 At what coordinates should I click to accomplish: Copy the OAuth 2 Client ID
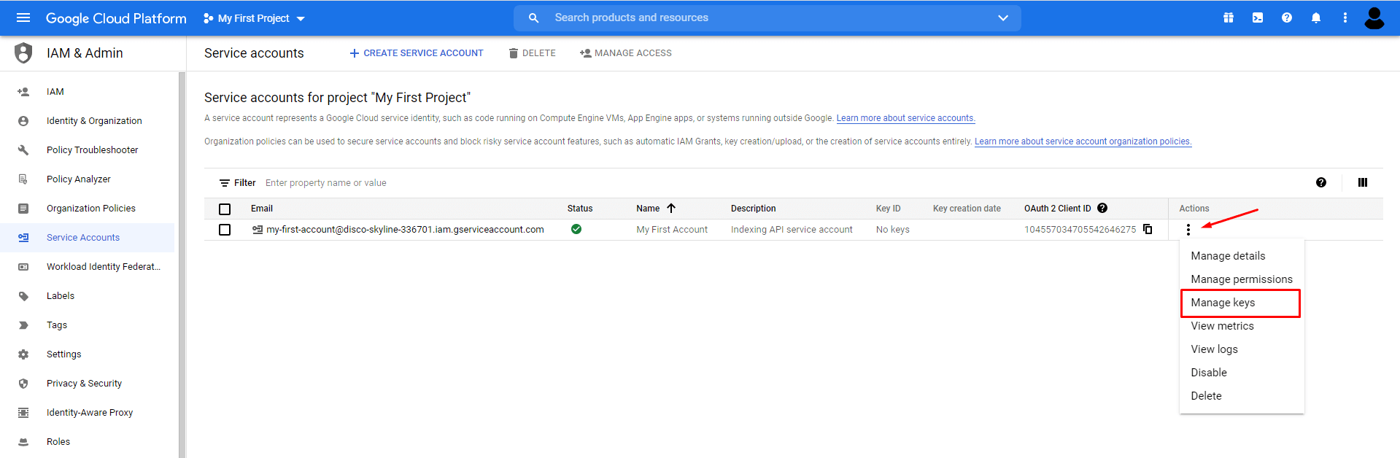[x=1148, y=229]
